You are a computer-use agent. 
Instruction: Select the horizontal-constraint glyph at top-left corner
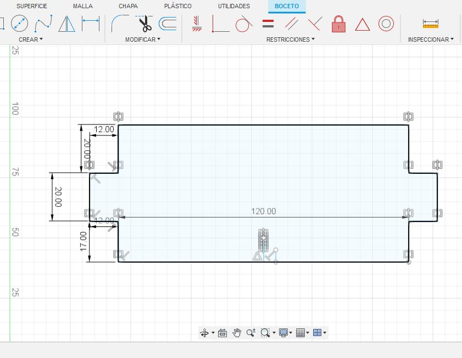118,116
